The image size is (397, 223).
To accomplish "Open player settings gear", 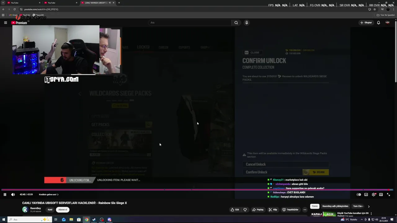I will click(374, 195).
